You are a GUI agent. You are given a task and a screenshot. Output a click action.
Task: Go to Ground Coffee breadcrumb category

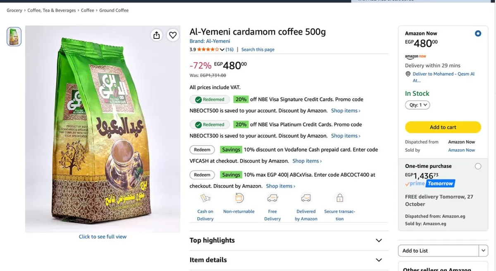(x=114, y=10)
